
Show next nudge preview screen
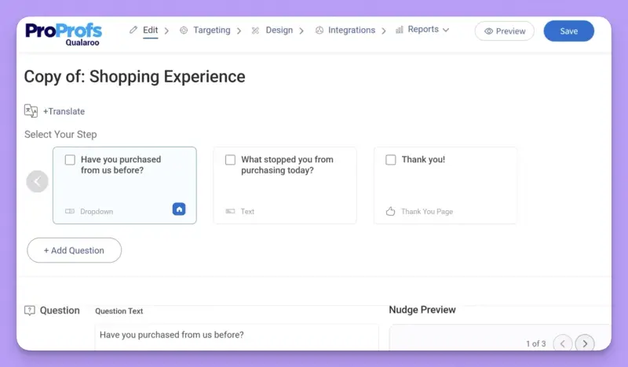pyautogui.click(x=585, y=343)
